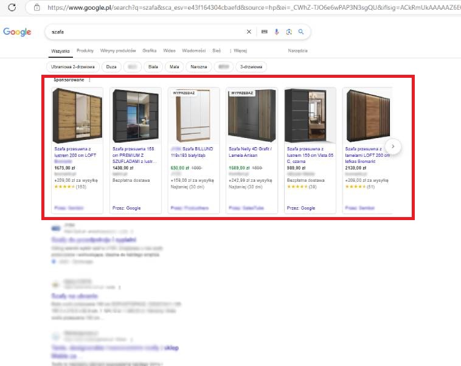Click the +159,00 zł za wysyłkę text
461x366 pixels.
pyautogui.click(x=192, y=180)
